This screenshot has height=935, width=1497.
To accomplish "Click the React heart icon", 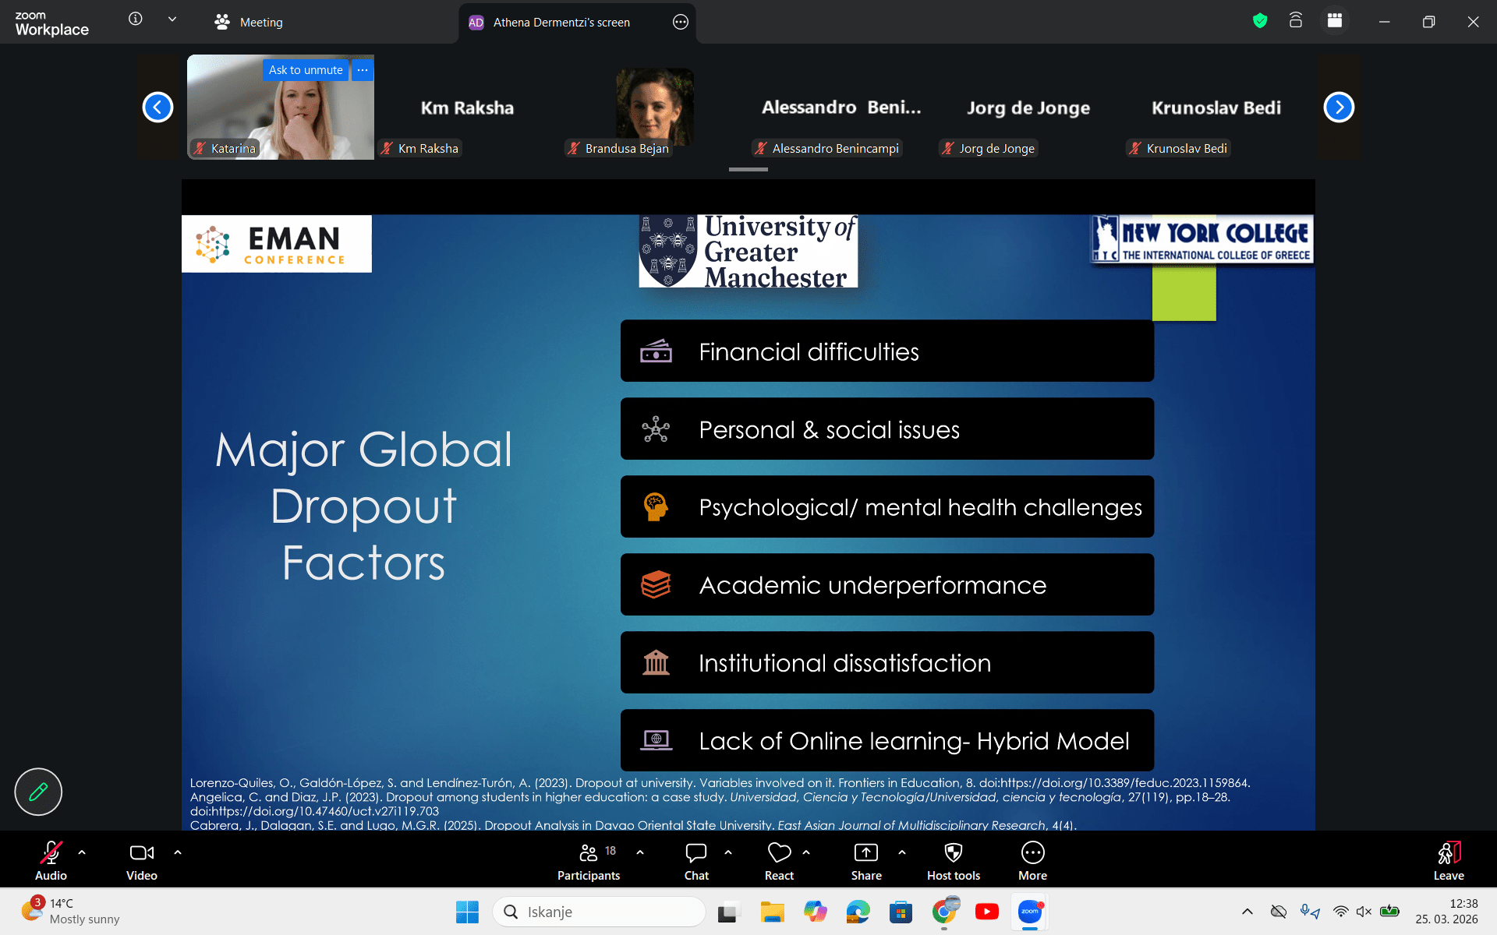I will [779, 853].
